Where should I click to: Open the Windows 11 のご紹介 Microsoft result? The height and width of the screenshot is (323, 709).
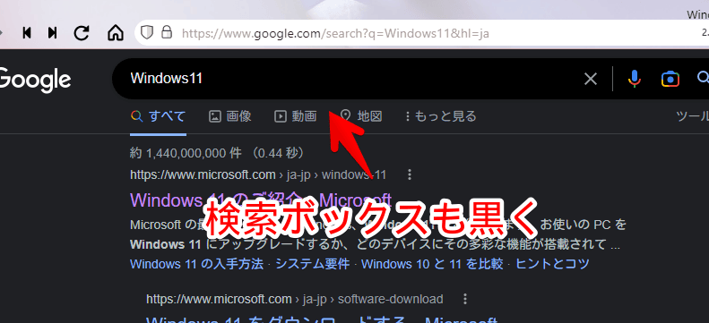(261, 200)
